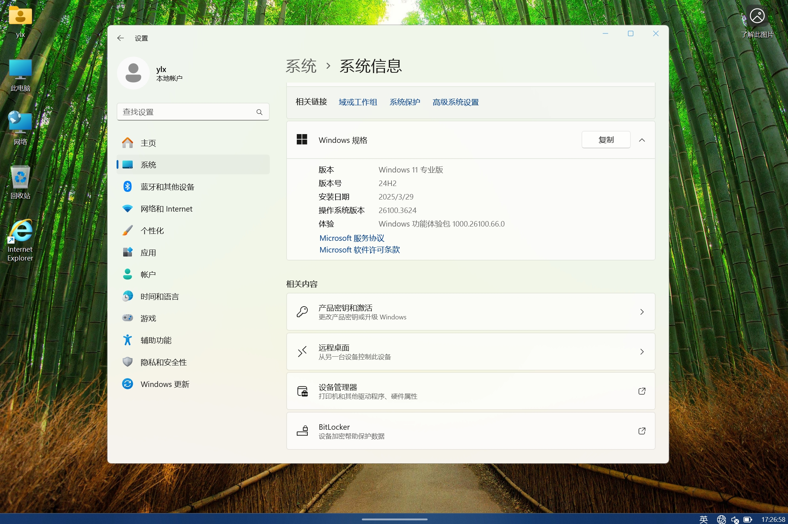
Task: Click the key icon for 产品密钥和激活
Action: point(302,312)
